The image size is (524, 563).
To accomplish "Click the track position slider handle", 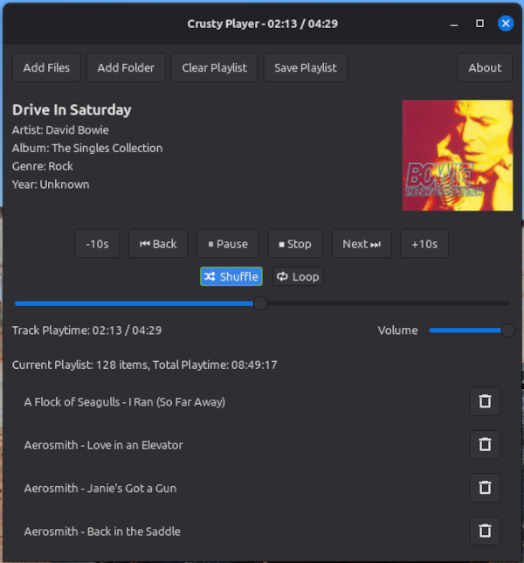I will pyautogui.click(x=260, y=303).
